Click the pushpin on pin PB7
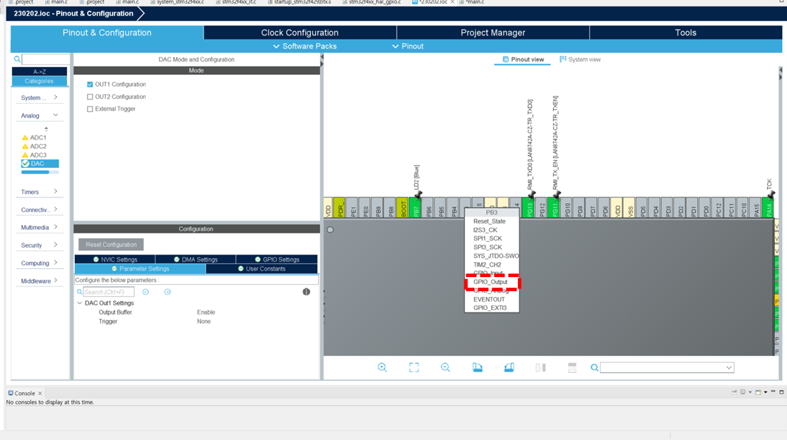This screenshot has height=440, width=787. click(418, 194)
